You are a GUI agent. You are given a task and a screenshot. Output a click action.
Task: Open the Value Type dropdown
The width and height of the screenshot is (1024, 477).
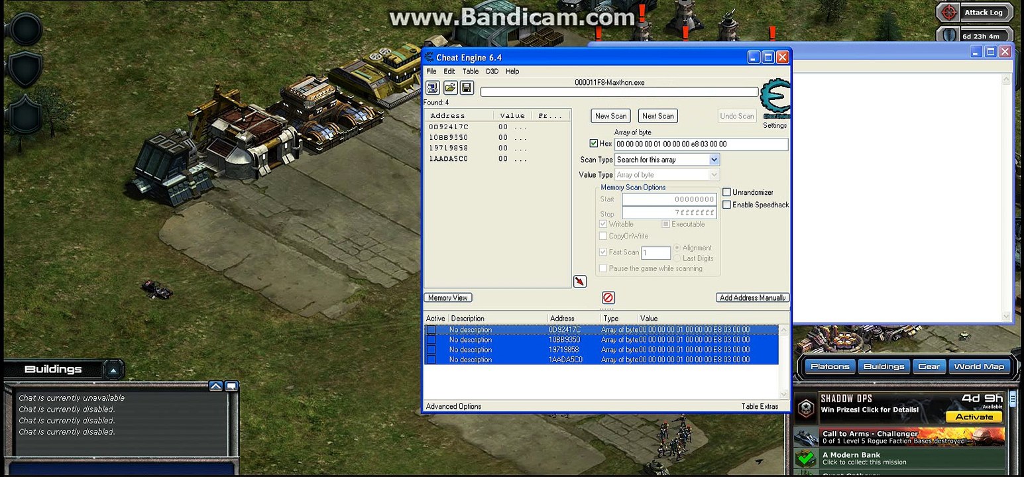pos(714,175)
